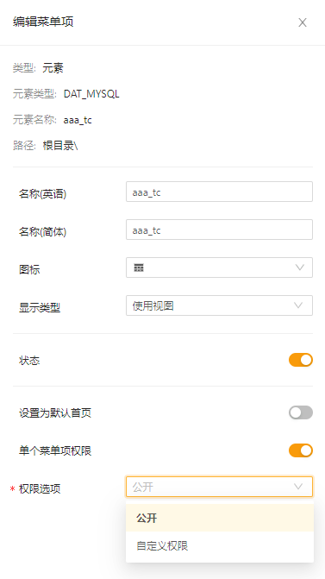This screenshot has height=579, width=325.
Task: Disable the 单个菜单项权限 switch
Action: (301, 450)
